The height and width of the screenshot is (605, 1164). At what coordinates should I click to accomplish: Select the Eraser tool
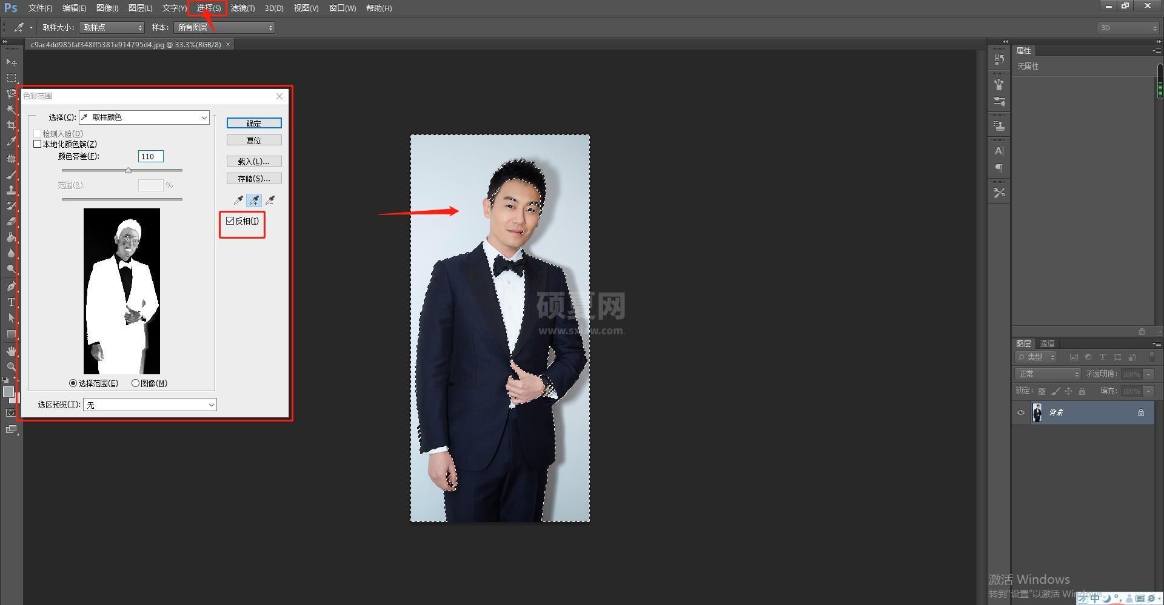(x=11, y=222)
